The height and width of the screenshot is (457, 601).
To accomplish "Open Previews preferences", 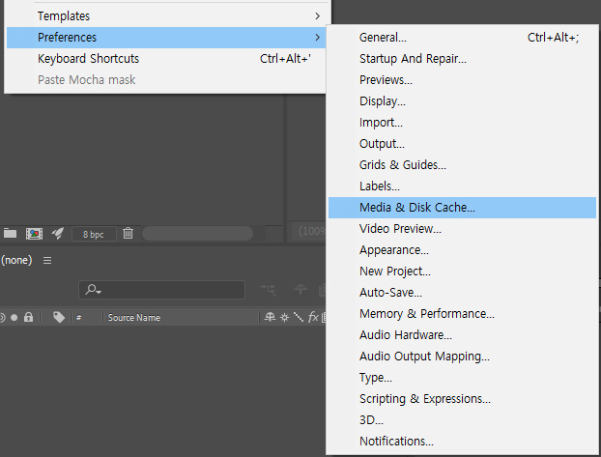I will 462,80.
